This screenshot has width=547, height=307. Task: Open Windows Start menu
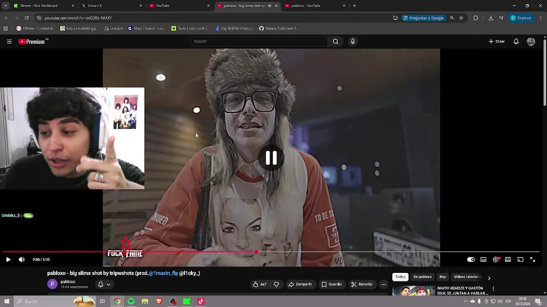pyautogui.click(x=6, y=301)
